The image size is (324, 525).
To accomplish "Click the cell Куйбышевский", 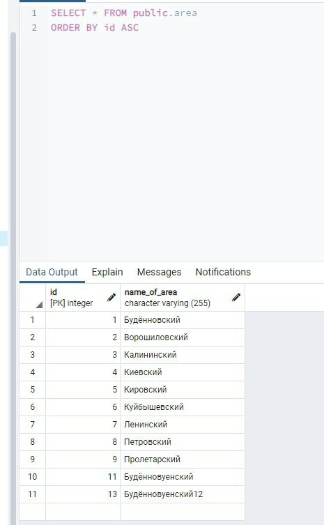I will click(x=183, y=407).
